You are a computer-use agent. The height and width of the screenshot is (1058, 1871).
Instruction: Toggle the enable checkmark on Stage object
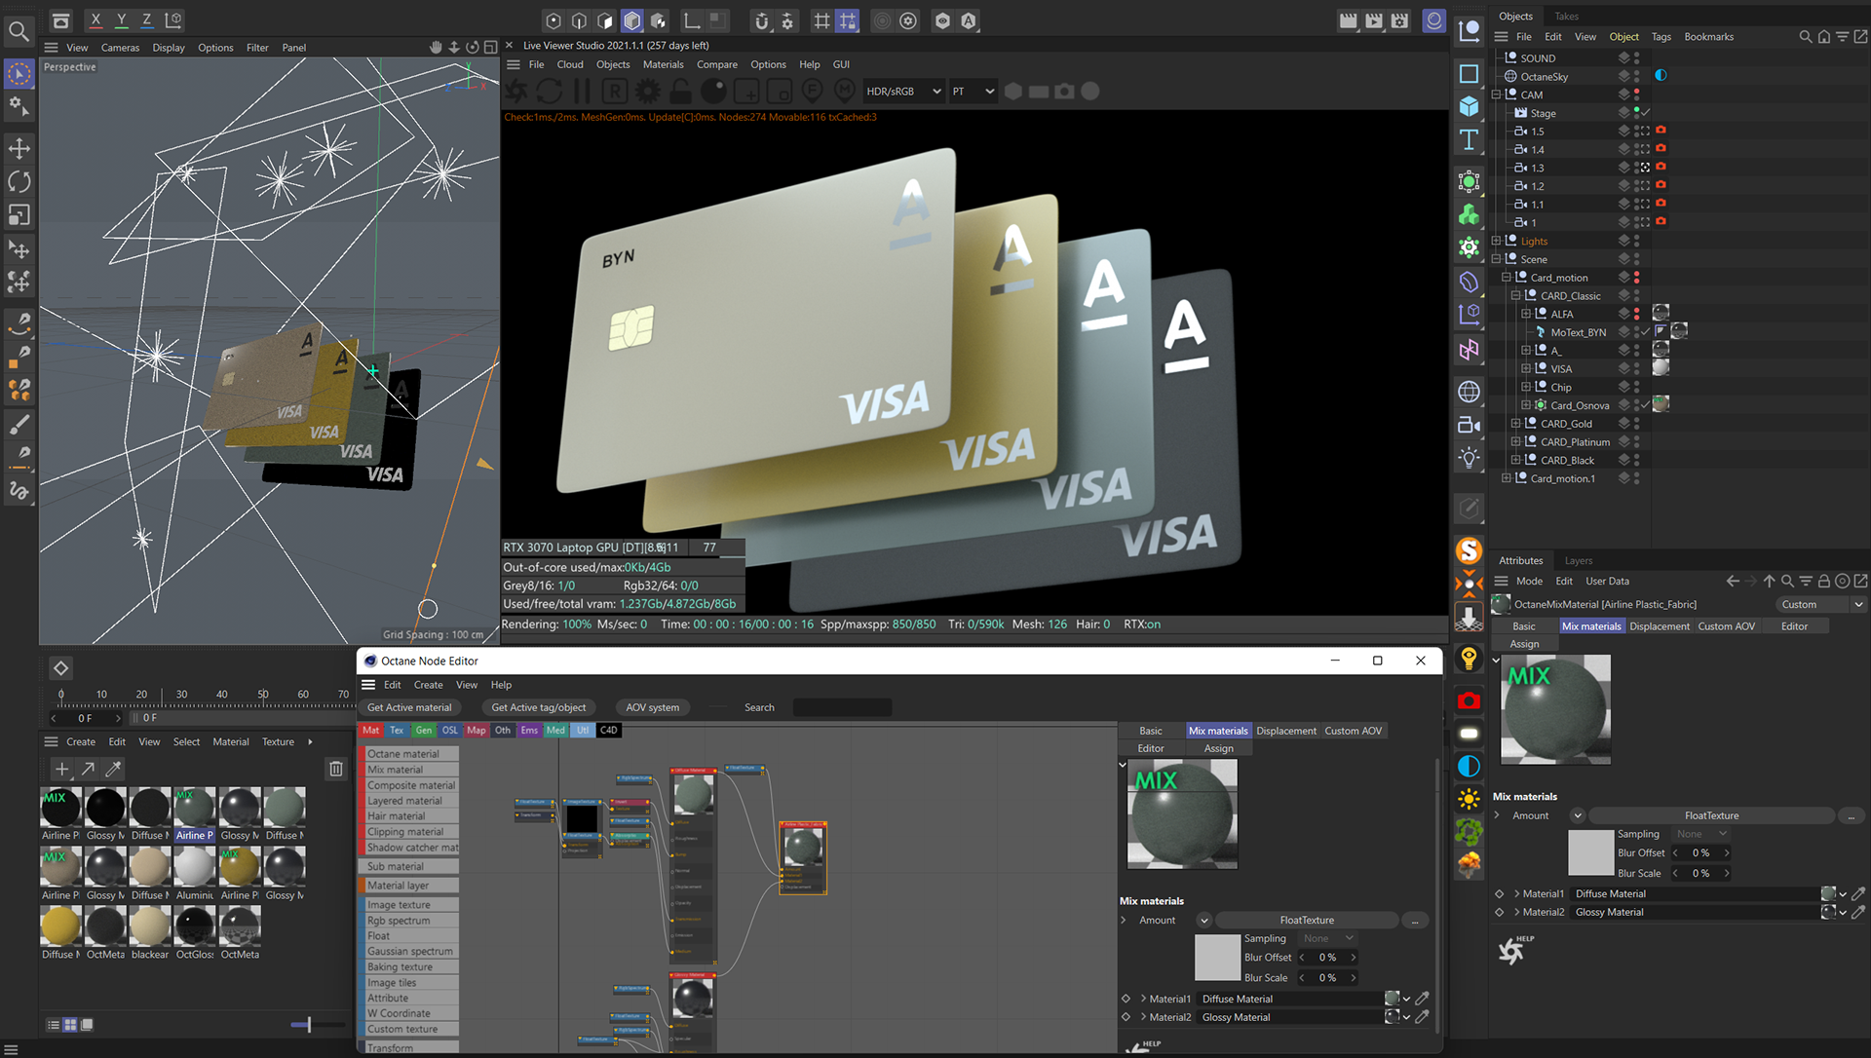coord(1645,113)
